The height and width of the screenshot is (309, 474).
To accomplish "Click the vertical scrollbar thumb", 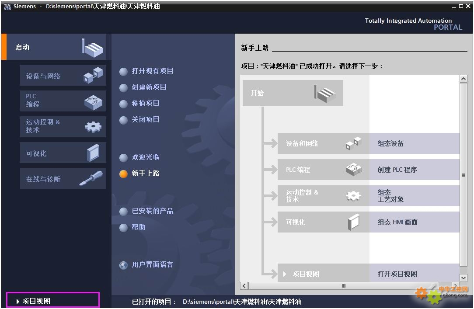I will [464, 175].
